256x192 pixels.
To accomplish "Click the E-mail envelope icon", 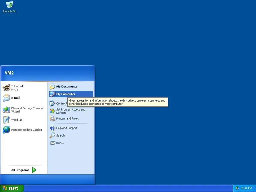I will [x=6, y=98].
